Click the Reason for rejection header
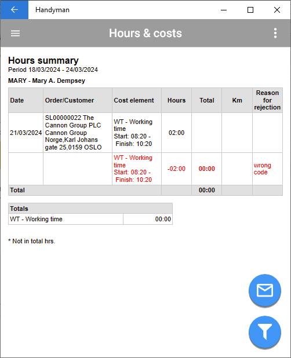291x358 pixels. 267,100
